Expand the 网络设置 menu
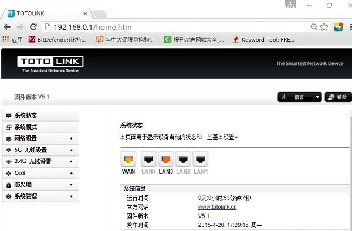 [40, 138]
